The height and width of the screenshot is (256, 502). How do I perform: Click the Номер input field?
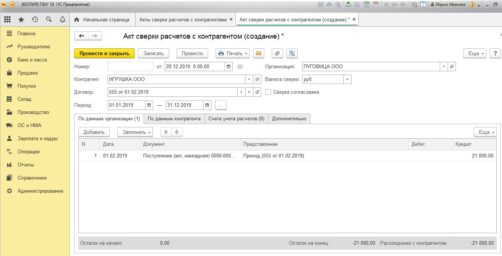130,67
